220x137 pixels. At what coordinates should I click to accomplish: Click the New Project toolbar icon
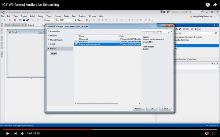(x=15, y=20)
